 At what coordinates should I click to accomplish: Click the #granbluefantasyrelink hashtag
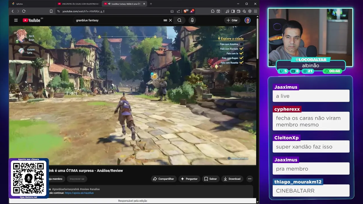pos(66,189)
